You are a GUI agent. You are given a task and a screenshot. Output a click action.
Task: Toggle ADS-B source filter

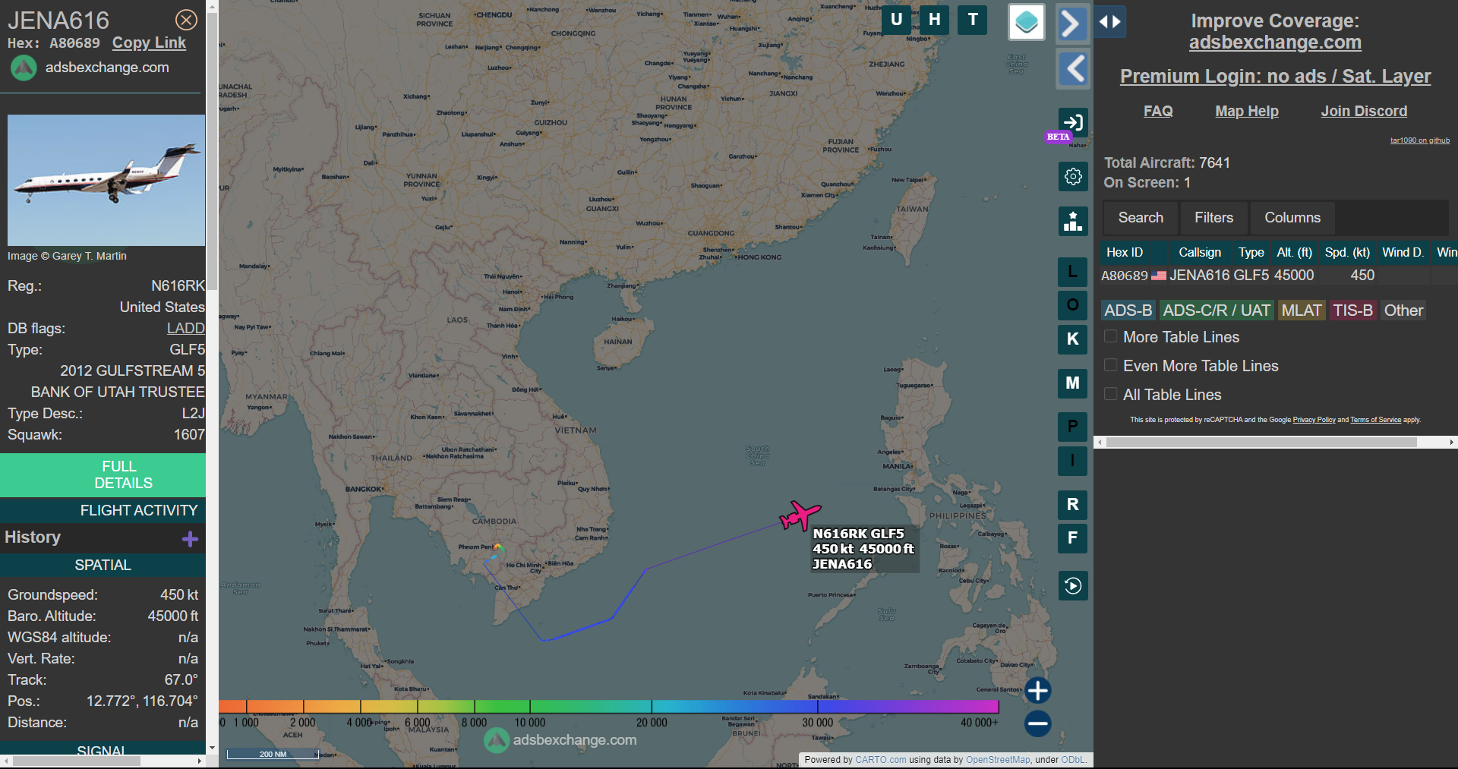[x=1128, y=310]
